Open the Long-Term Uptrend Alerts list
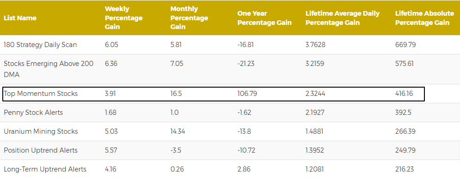The image size is (460, 178). (45, 169)
